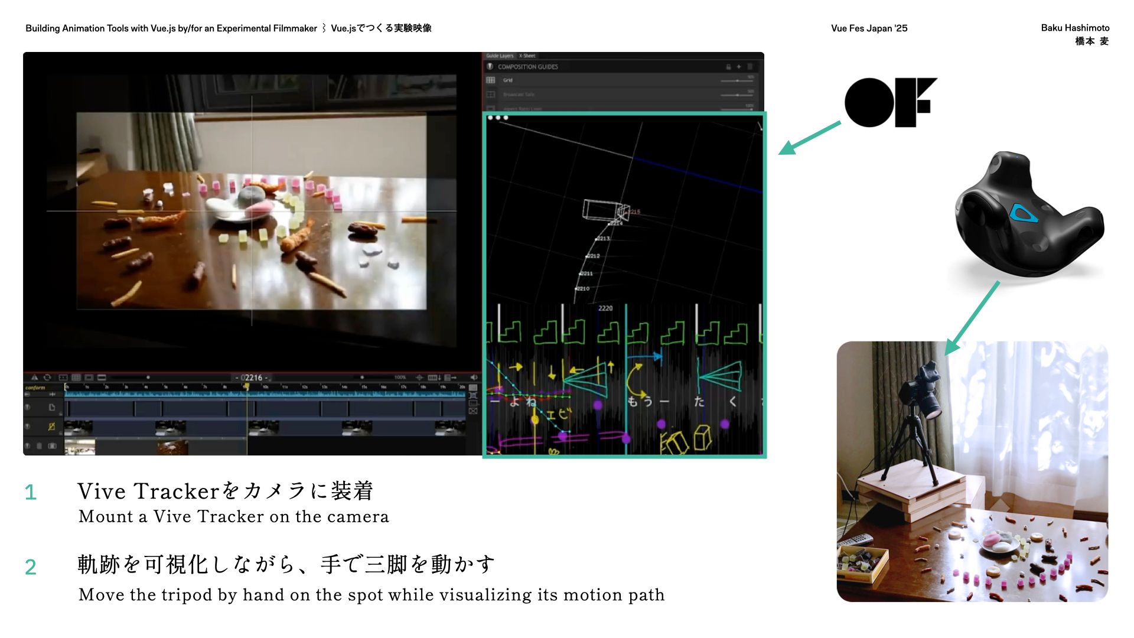Viewport: 1134px width, 638px height.
Task: Click the camera icon on bottom timeline track
Action: [52, 446]
